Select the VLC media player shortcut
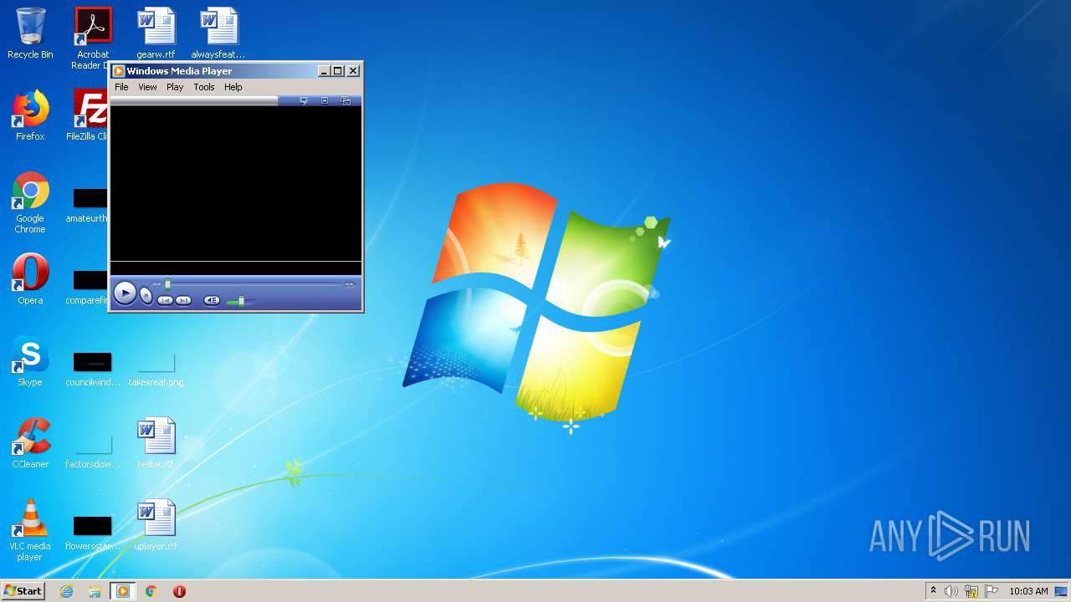The height and width of the screenshot is (602, 1071). tap(30, 531)
